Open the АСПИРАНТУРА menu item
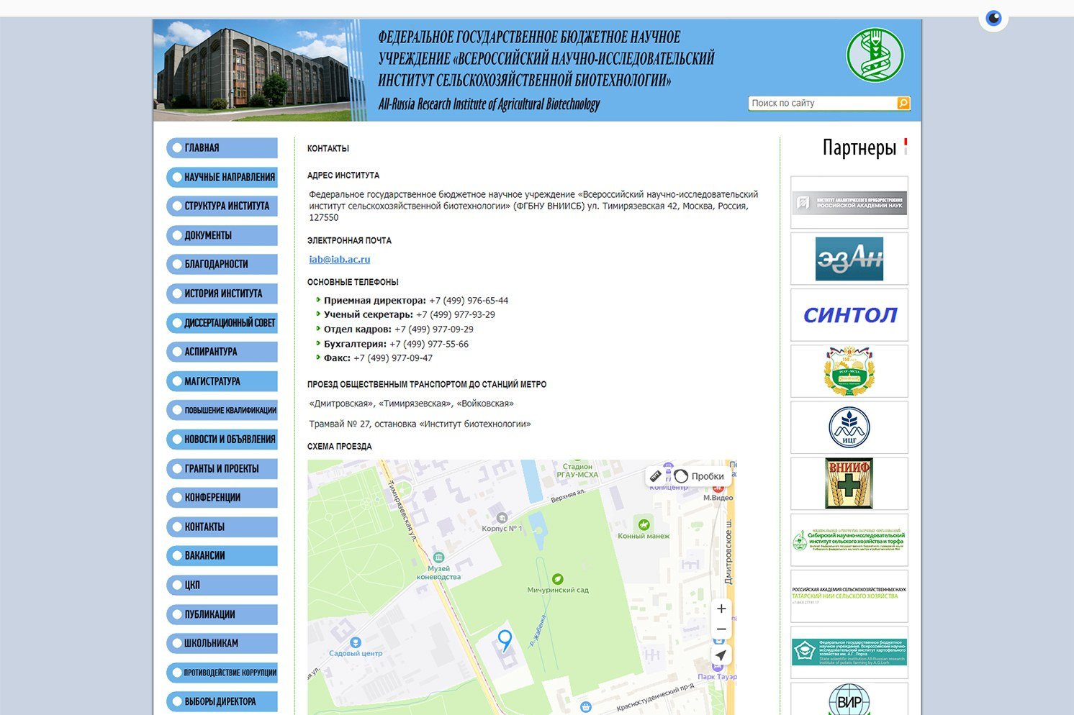The height and width of the screenshot is (715, 1074). [x=222, y=352]
